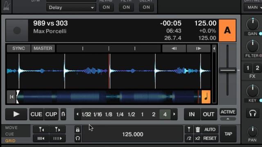
Task: Click the 125.000 BPM field
Action: pyautogui.click(x=133, y=134)
